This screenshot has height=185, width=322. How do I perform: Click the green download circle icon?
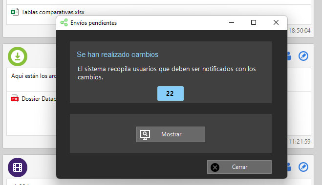[x=18, y=56]
